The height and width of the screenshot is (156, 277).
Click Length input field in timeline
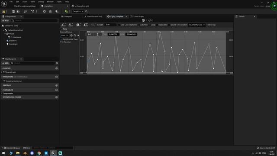[110, 25]
